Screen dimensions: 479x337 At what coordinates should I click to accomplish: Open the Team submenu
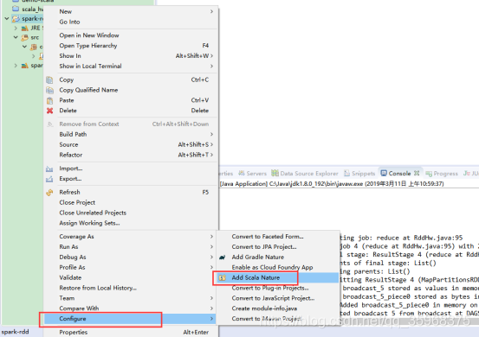132,298
